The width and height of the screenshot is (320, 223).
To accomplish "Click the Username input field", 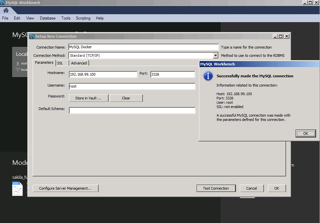I will tap(132, 86).
